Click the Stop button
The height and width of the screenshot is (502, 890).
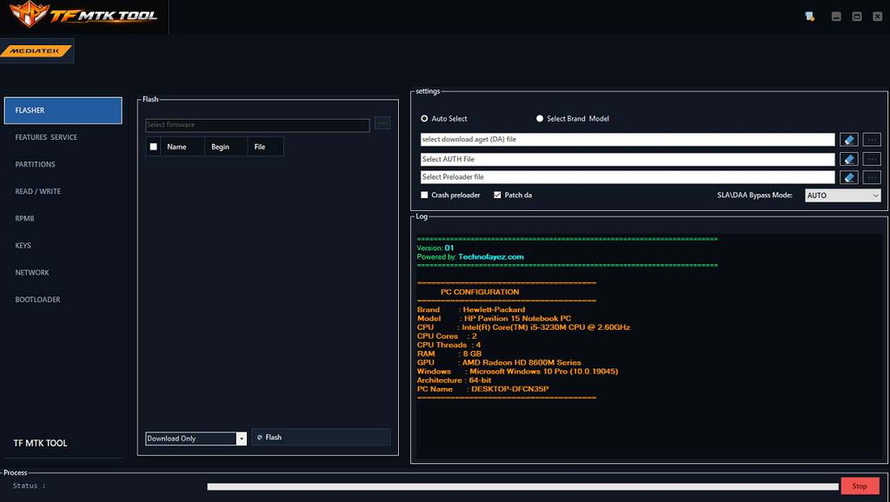(x=860, y=486)
